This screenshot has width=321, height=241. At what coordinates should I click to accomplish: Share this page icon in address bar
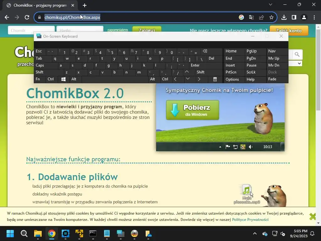pos(261,18)
